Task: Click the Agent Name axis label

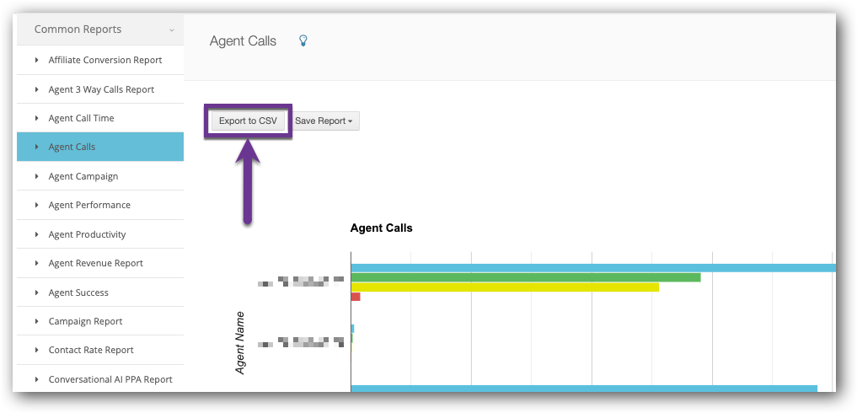Action: point(240,343)
